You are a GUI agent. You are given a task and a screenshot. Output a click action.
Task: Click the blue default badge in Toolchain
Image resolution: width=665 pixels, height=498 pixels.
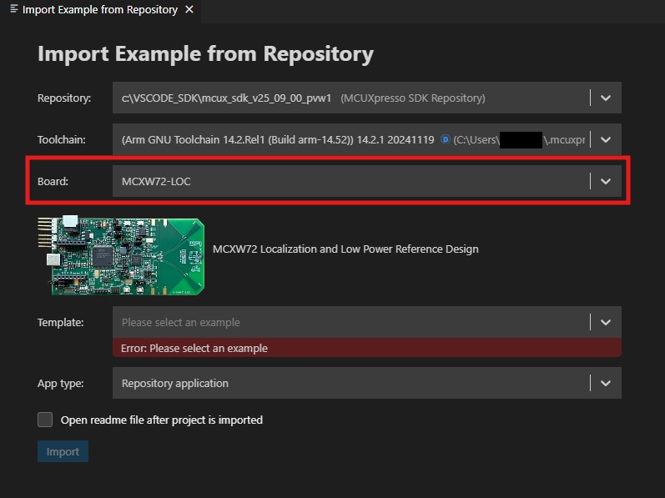point(445,139)
